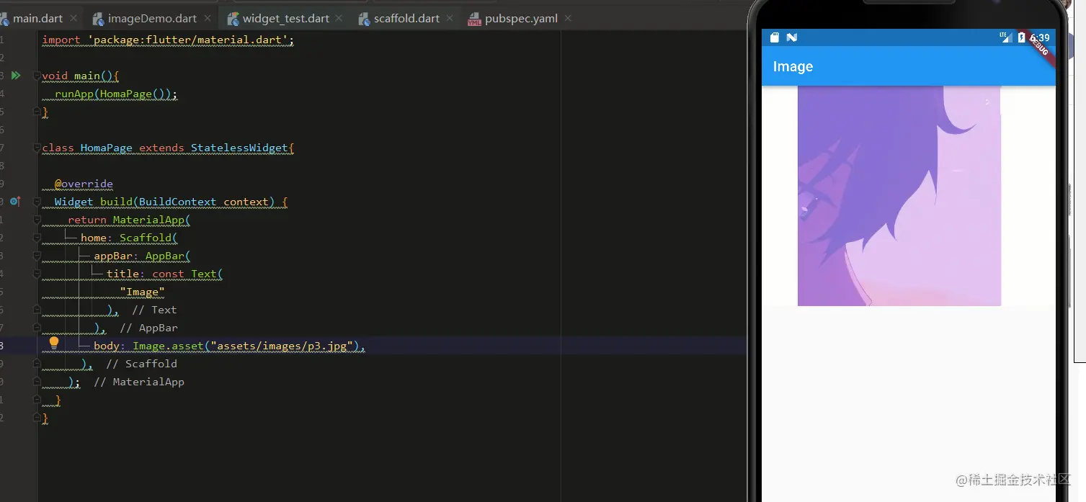Screen dimensions: 1086x502
Task: Collapse the Widget build method block
Action: tap(37, 202)
